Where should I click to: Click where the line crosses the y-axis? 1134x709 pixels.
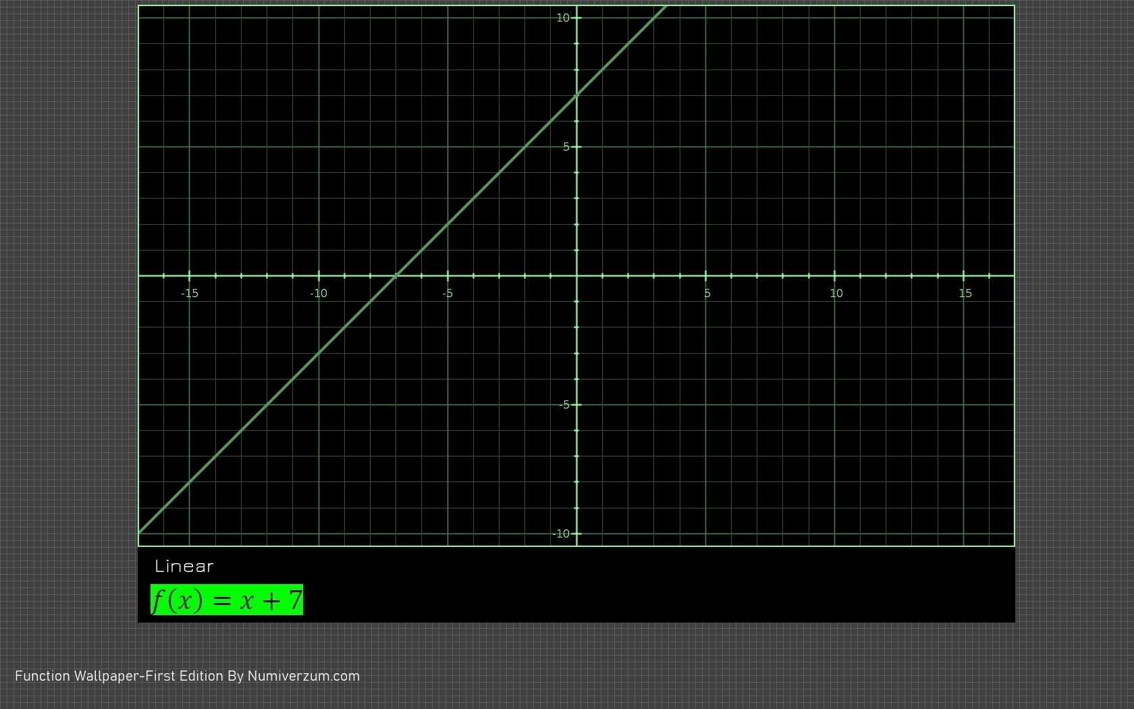577,95
